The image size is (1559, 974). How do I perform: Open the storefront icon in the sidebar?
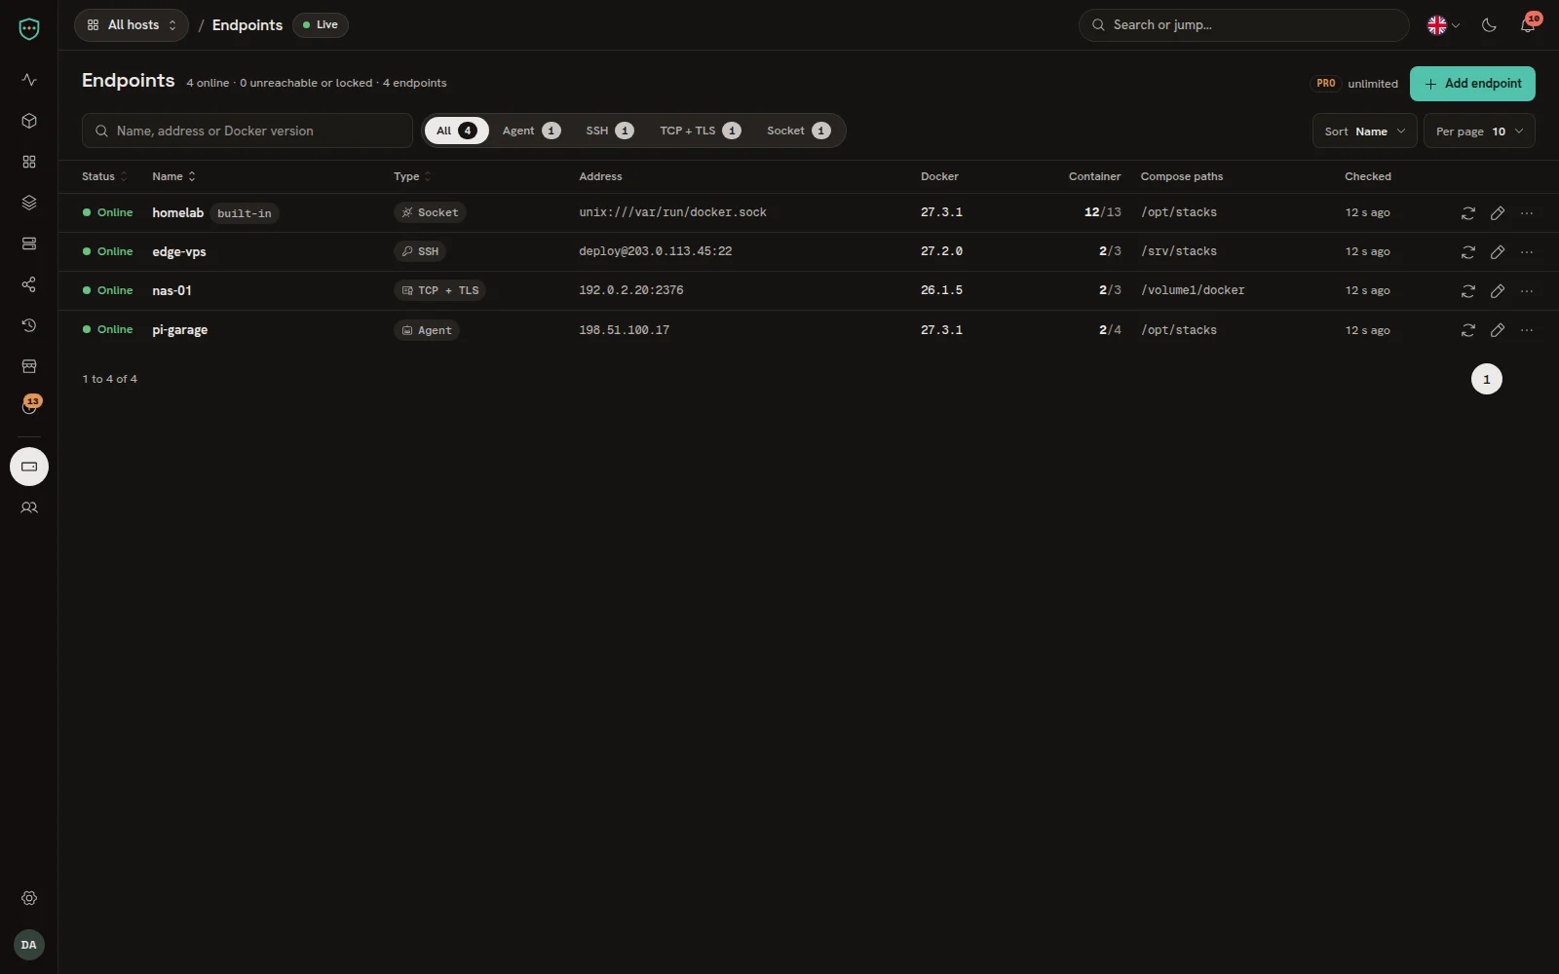tap(29, 366)
